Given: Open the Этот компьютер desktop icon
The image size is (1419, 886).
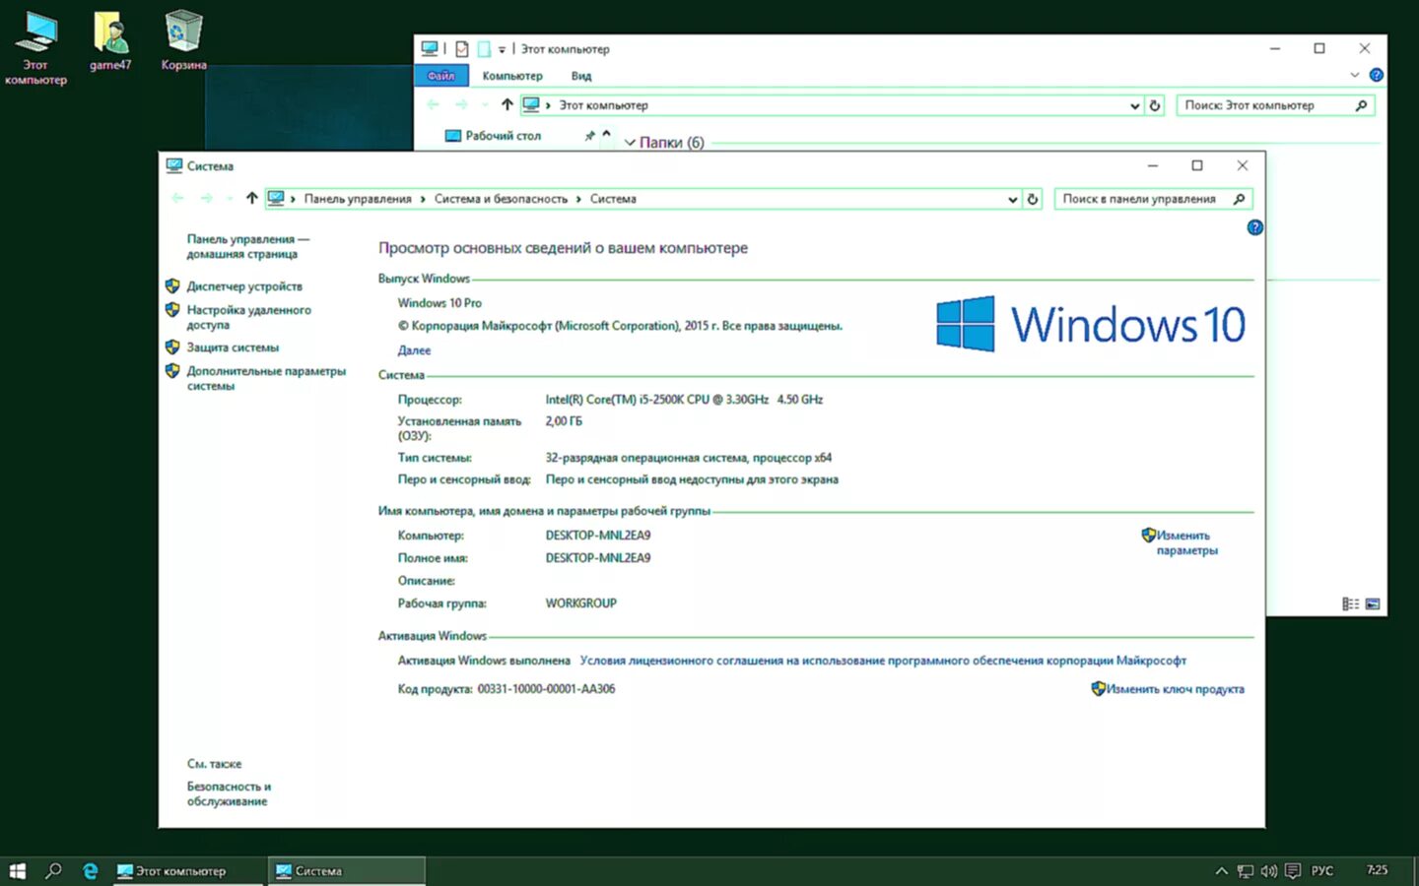Looking at the screenshot, I should click(36, 47).
